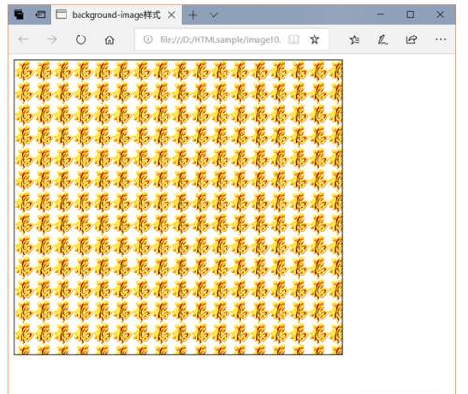Open the Settings and more ellipsis menu
The height and width of the screenshot is (394, 468).
pos(441,39)
